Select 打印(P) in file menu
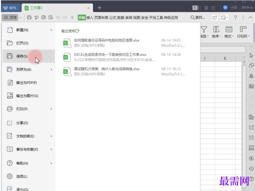 29,109
